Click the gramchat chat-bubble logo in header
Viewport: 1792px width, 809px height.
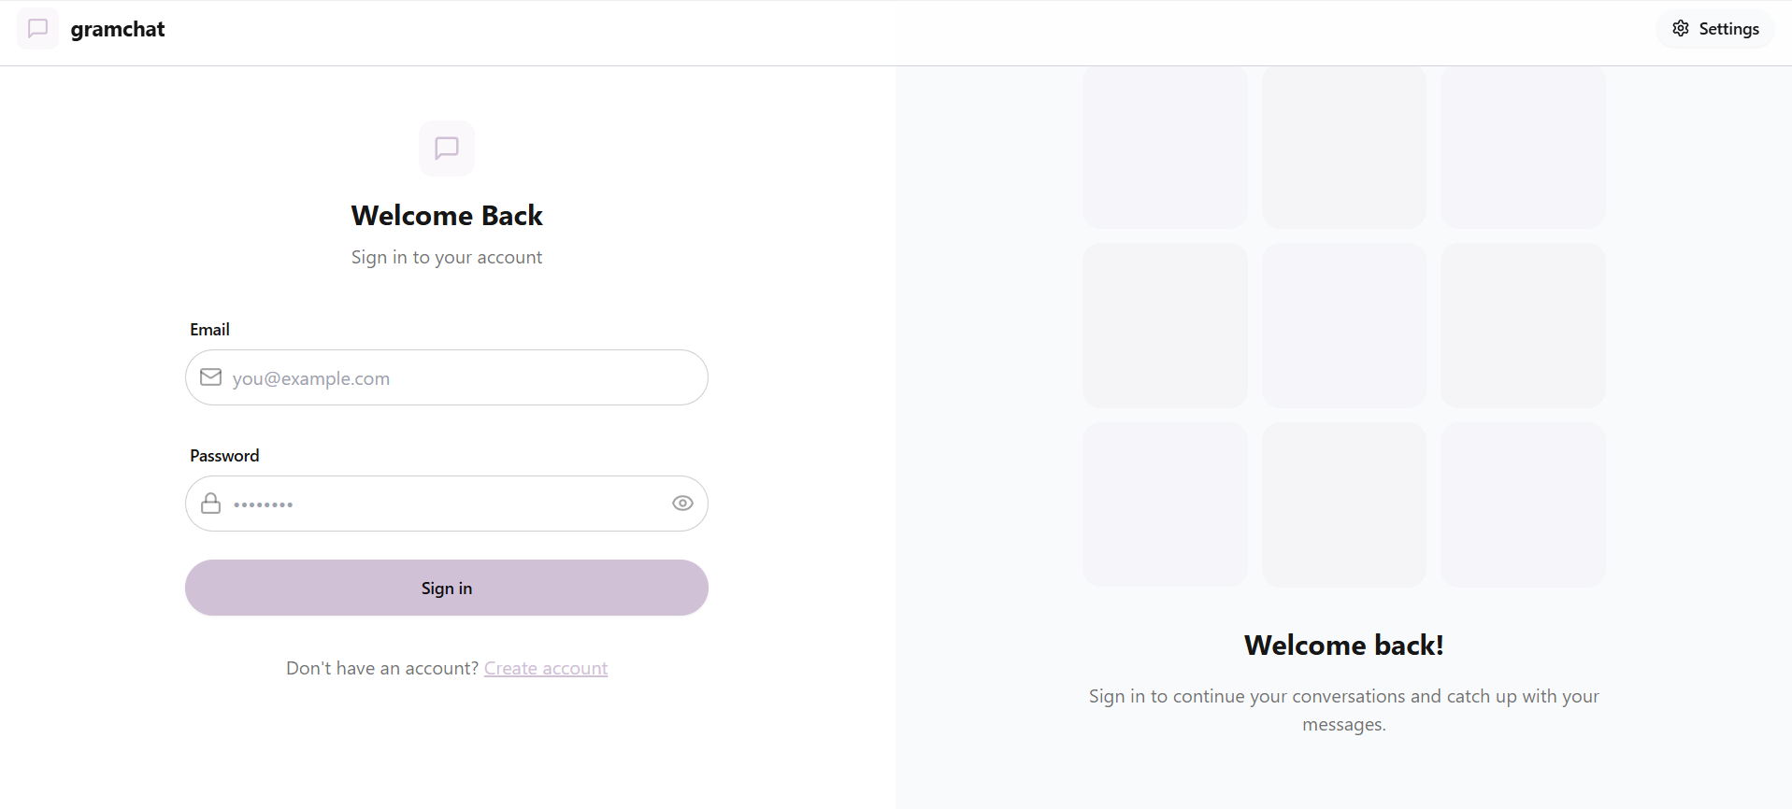pos(37,29)
